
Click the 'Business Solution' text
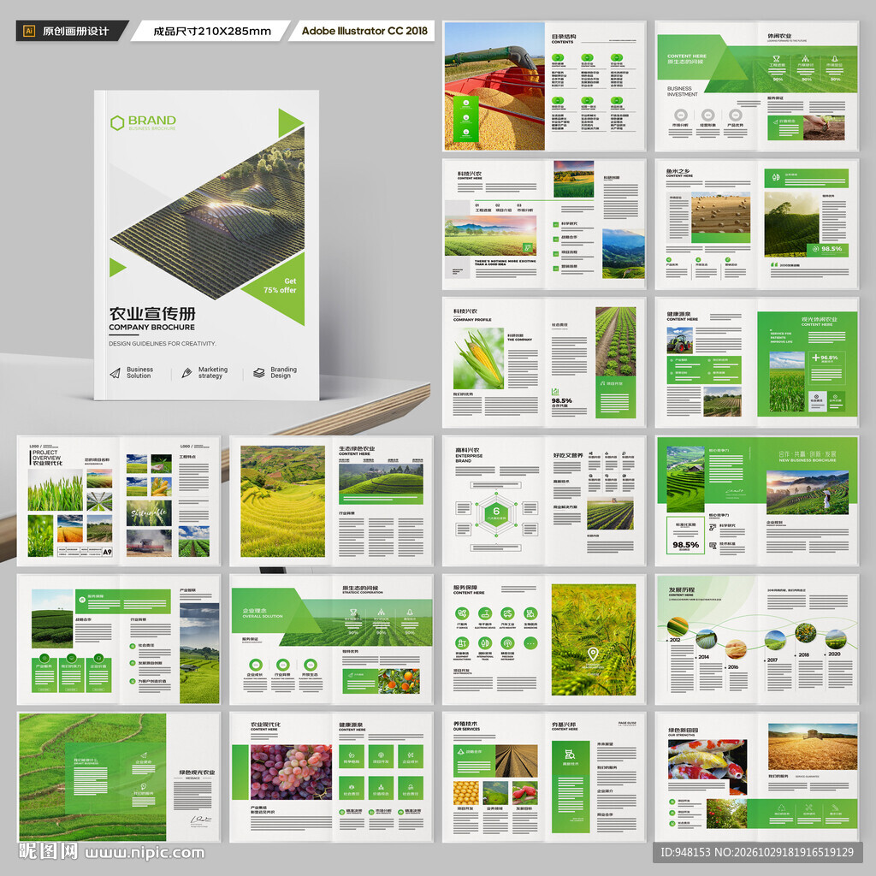(139, 373)
